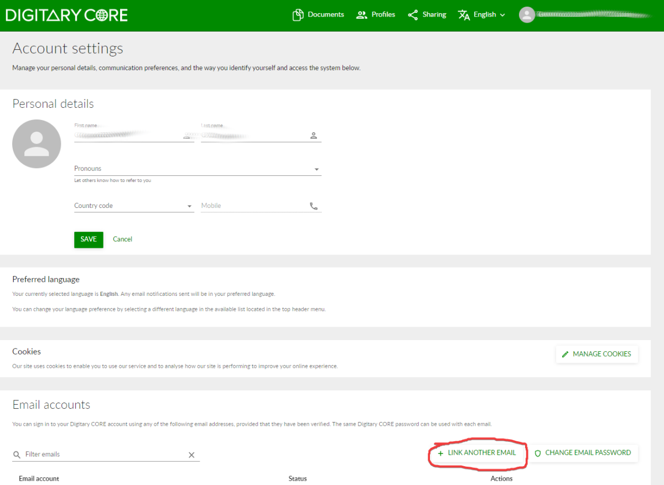Expand the Pronouns dropdown

point(198,169)
